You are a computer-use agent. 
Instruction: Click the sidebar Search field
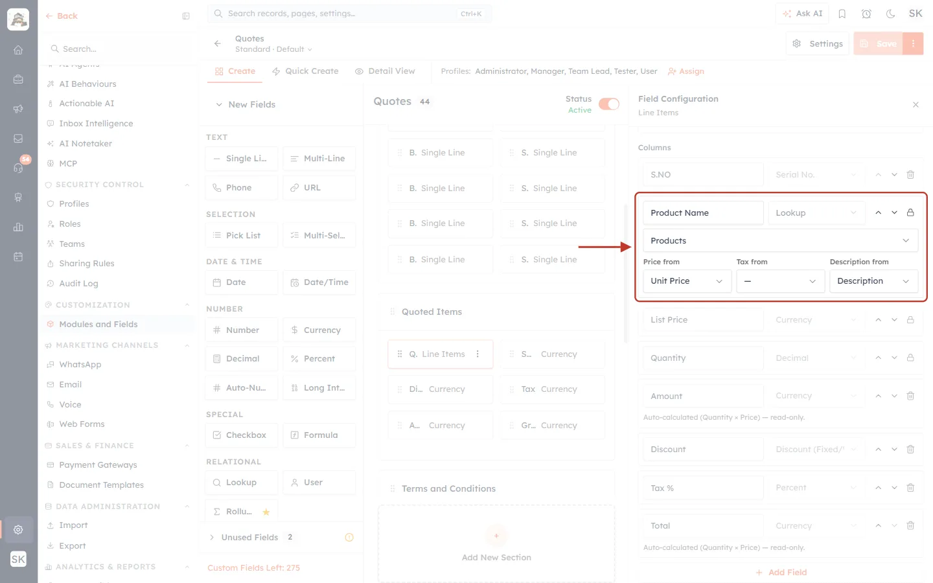(x=119, y=49)
